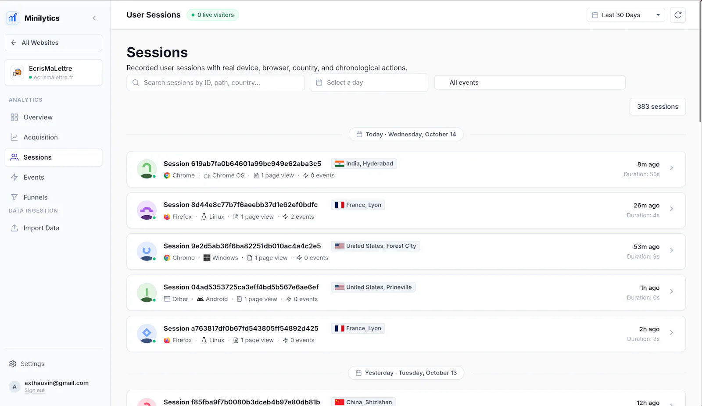Collapse the sidebar with the chevron
The width and height of the screenshot is (702, 406).
pos(94,18)
